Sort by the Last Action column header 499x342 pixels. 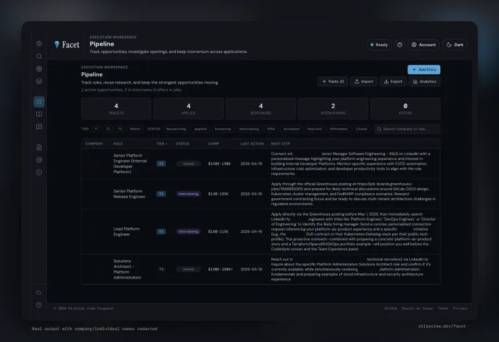tap(252, 144)
